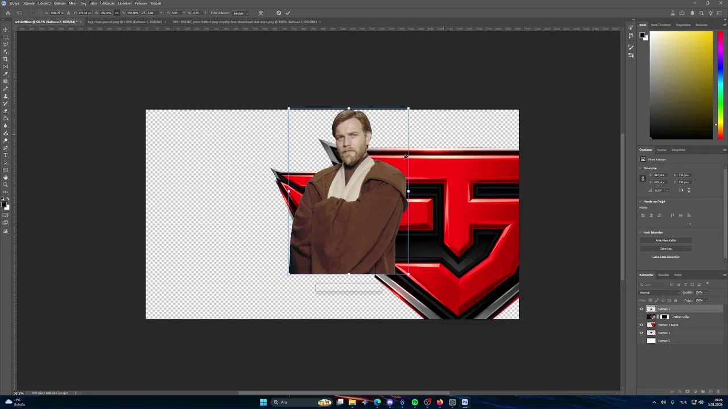Select the Rectangle shape tool
The width and height of the screenshot is (728, 409).
[6, 170]
